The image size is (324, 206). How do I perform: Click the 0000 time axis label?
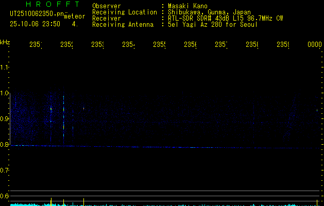coord(315,44)
